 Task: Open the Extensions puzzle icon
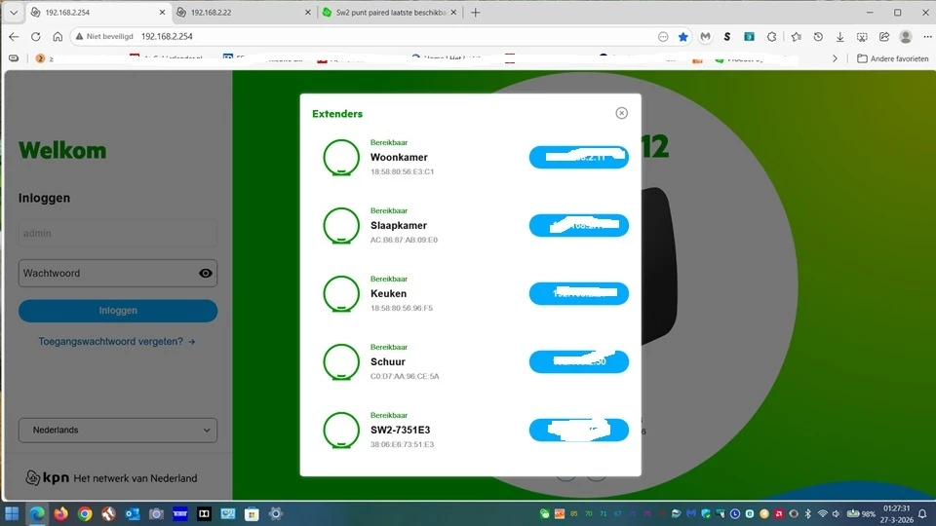pos(771,37)
